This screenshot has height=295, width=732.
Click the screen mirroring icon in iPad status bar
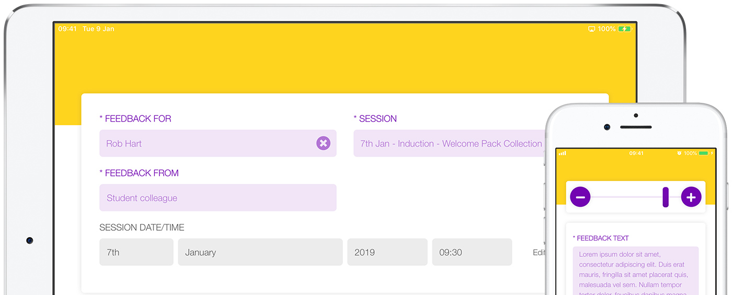point(591,29)
